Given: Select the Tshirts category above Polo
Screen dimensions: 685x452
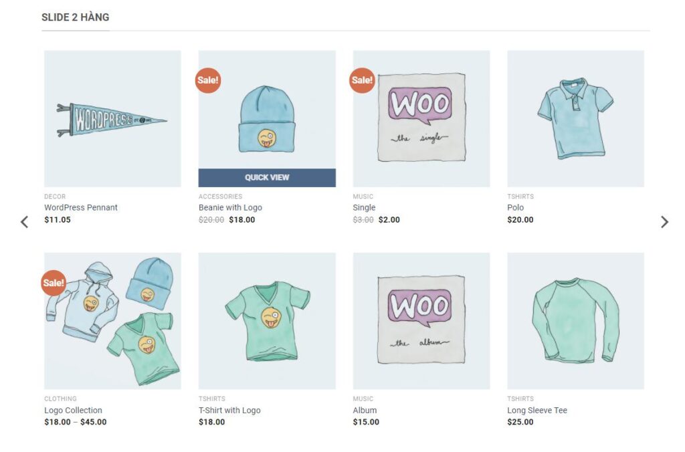Looking at the screenshot, I should tap(520, 197).
